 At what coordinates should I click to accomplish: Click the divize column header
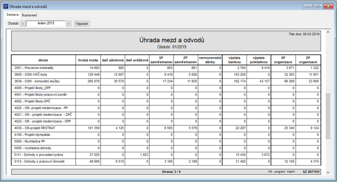(43, 60)
